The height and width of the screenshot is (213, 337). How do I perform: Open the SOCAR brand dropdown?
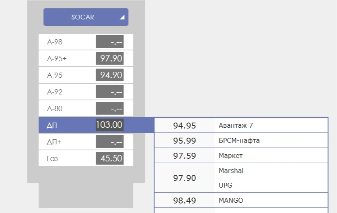point(86,17)
